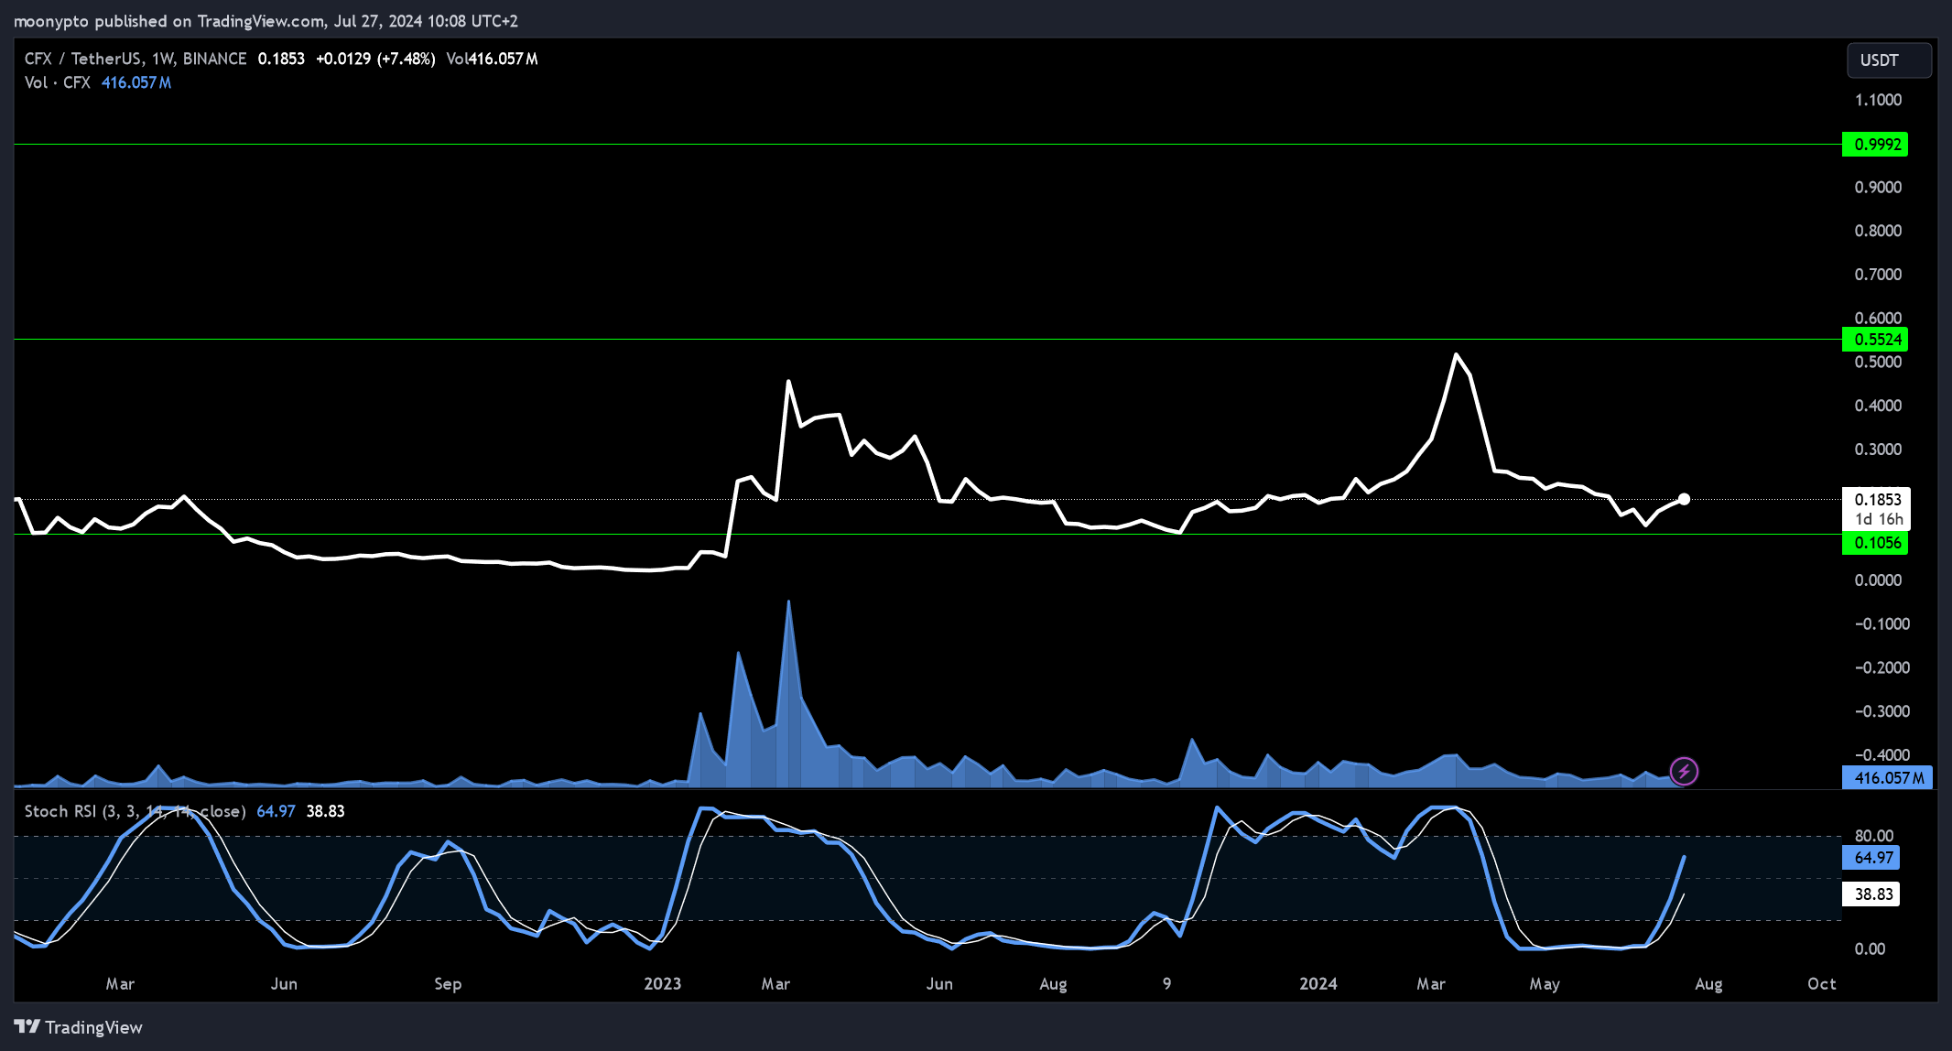Screen dimensions: 1952x1051
Task: Click the 0.9992 green price label
Action: (x=1874, y=145)
